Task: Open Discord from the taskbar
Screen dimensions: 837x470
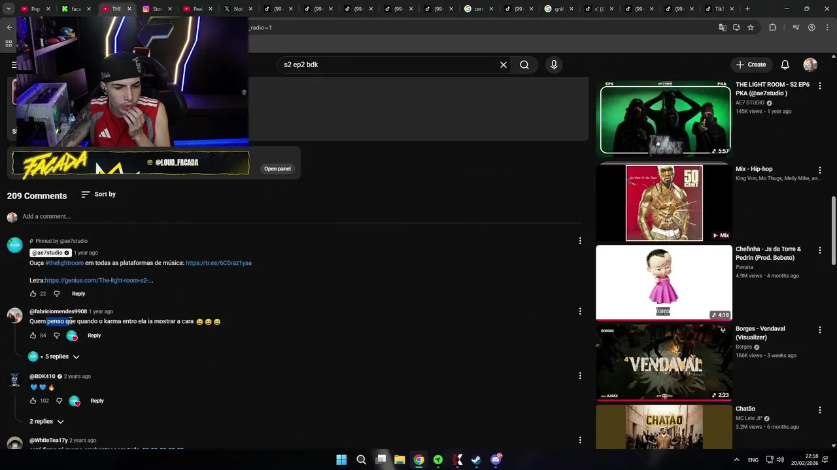Action: (x=496, y=460)
